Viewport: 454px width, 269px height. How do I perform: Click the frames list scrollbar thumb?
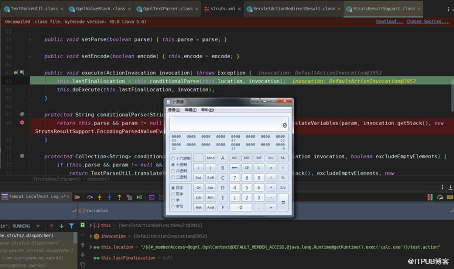75,238
